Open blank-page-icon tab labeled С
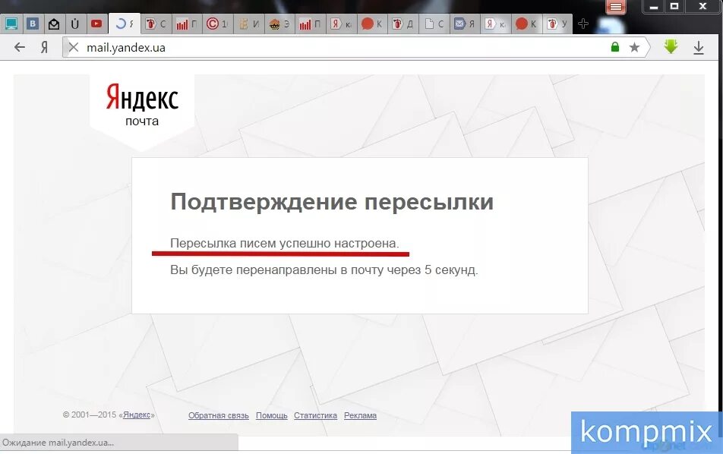Image resolution: width=723 pixels, height=454 pixels. pyautogui.click(x=434, y=24)
